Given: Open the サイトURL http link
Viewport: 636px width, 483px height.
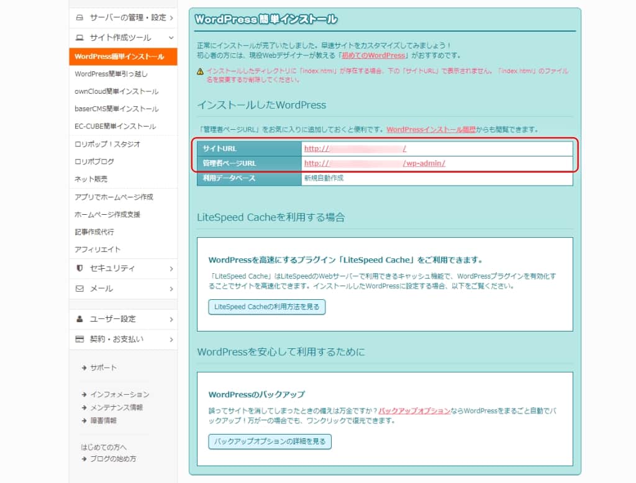Looking at the screenshot, I should click(x=355, y=148).
